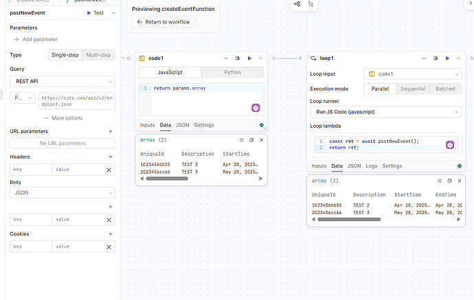Image resolution: width=474 pixels, height=300 pixels.
Task: Switch code1 language to Python
Action: click(232, 72)
